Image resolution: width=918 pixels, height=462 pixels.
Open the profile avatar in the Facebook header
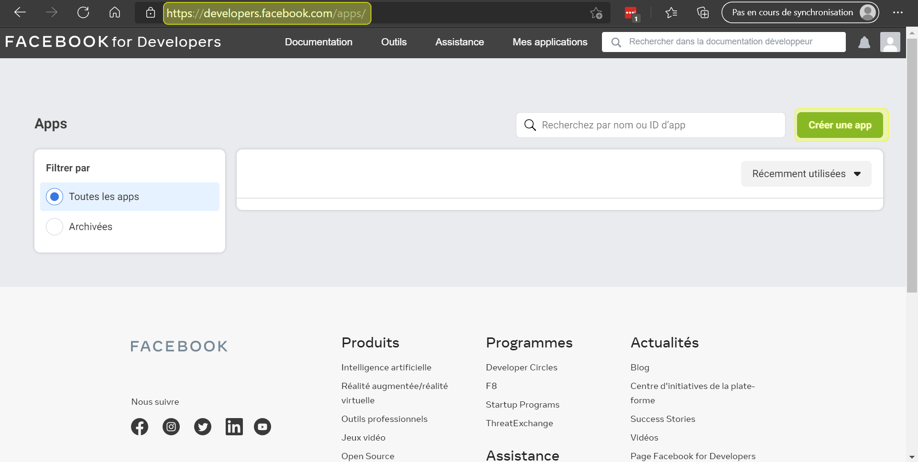890,42
